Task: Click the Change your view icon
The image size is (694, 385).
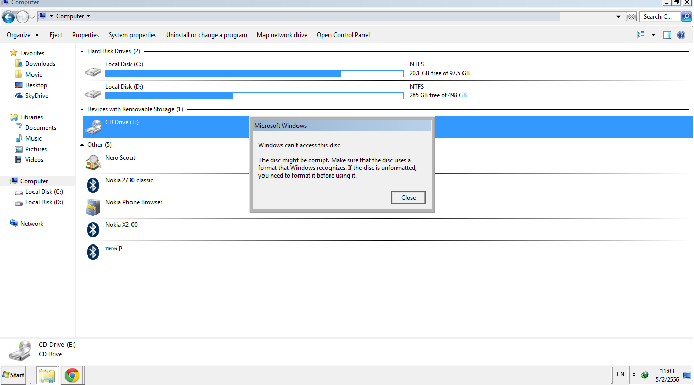Action: tap(641, 35)
